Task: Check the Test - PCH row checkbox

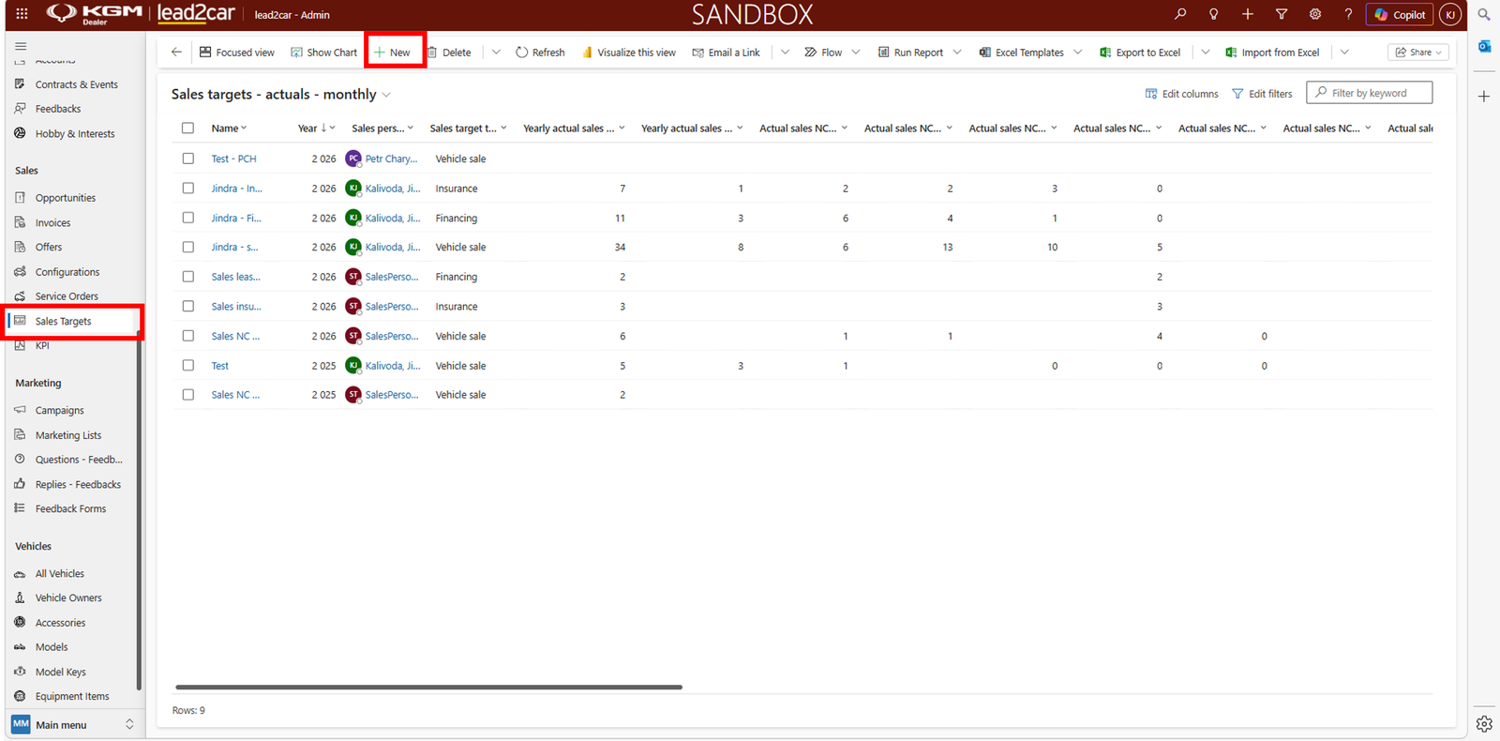Action: 188,159
